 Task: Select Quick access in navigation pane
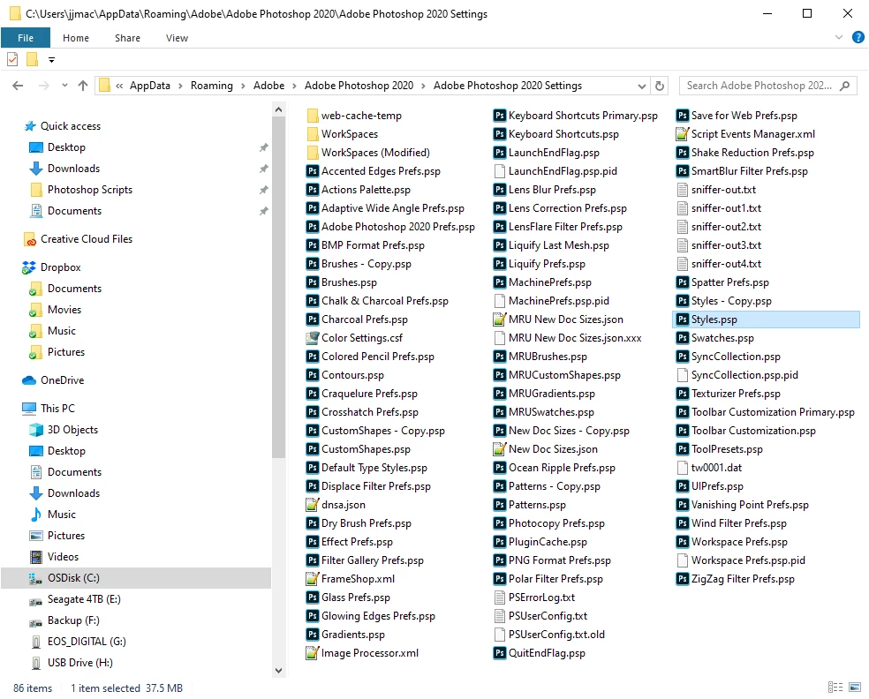71,125
